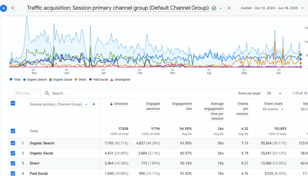The image size is (308, 176).
Task: Click the blue 'A' segment avatar icon
Action: coord(4,8)
